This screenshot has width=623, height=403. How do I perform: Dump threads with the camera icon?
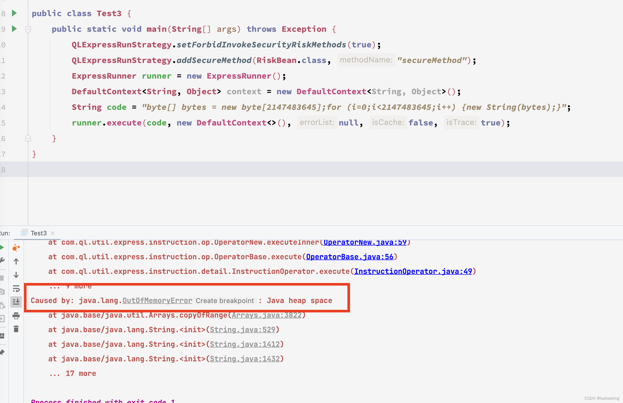[x=2, y=292]
